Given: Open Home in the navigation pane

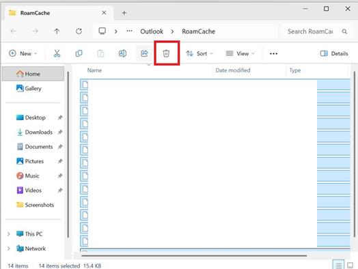Looking at the screenshot, I should (x=33, y=74).
